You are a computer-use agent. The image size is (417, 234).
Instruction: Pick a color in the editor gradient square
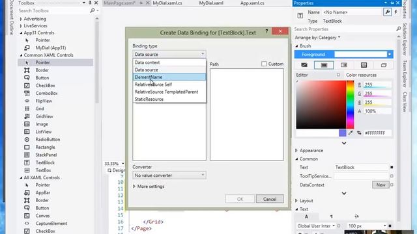pyautogui.click(x=321, y=105)
